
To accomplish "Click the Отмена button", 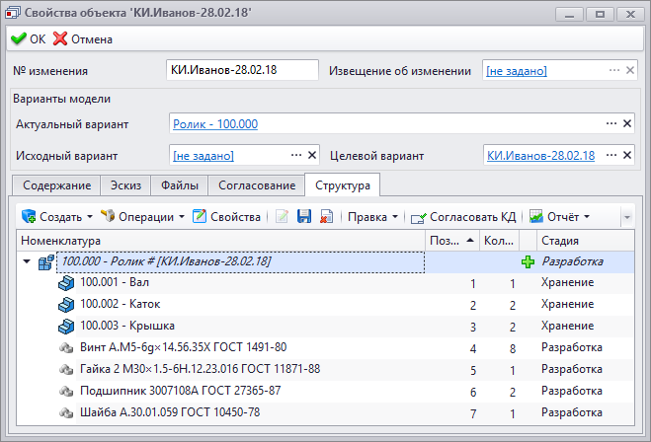I will [83, 39].
